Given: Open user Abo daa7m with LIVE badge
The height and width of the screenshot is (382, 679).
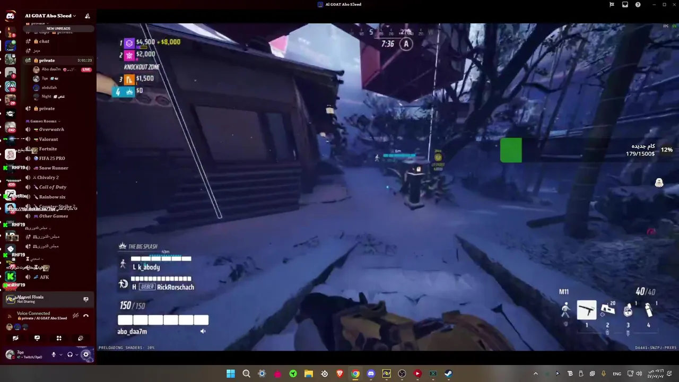Looking at the screenshot, I should (x=62, y=70).
